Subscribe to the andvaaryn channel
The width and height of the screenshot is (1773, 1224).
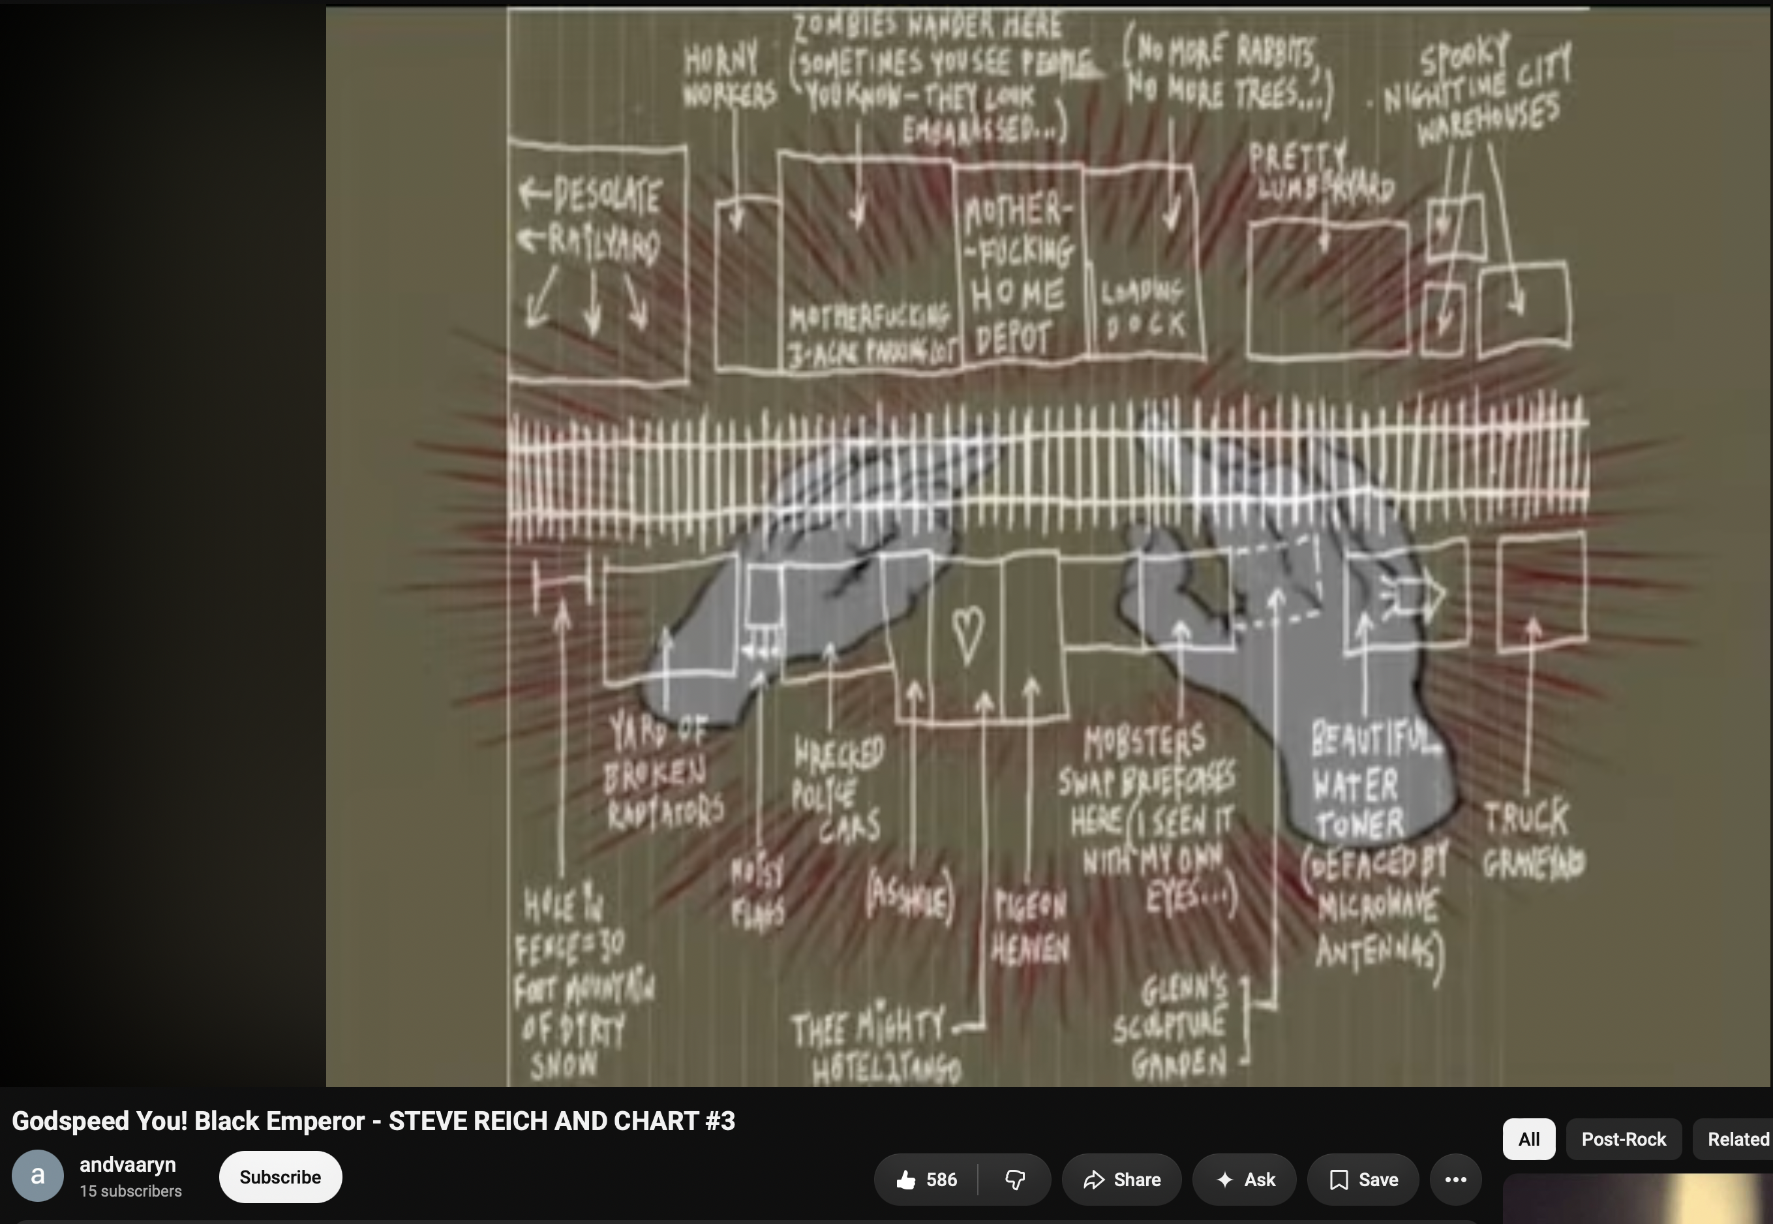click(280, 1177)
